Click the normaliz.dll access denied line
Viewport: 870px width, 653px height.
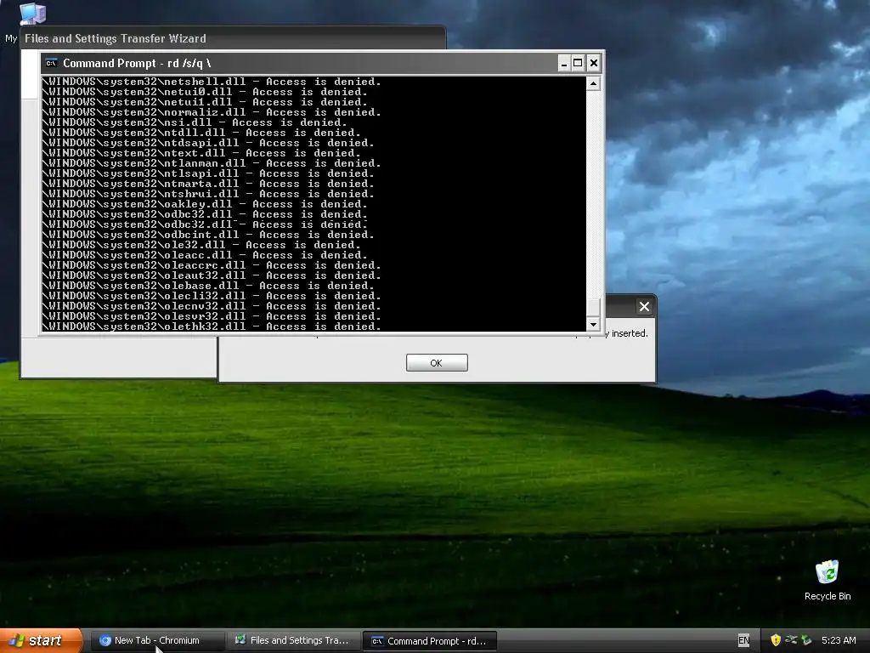coord(212,112)
